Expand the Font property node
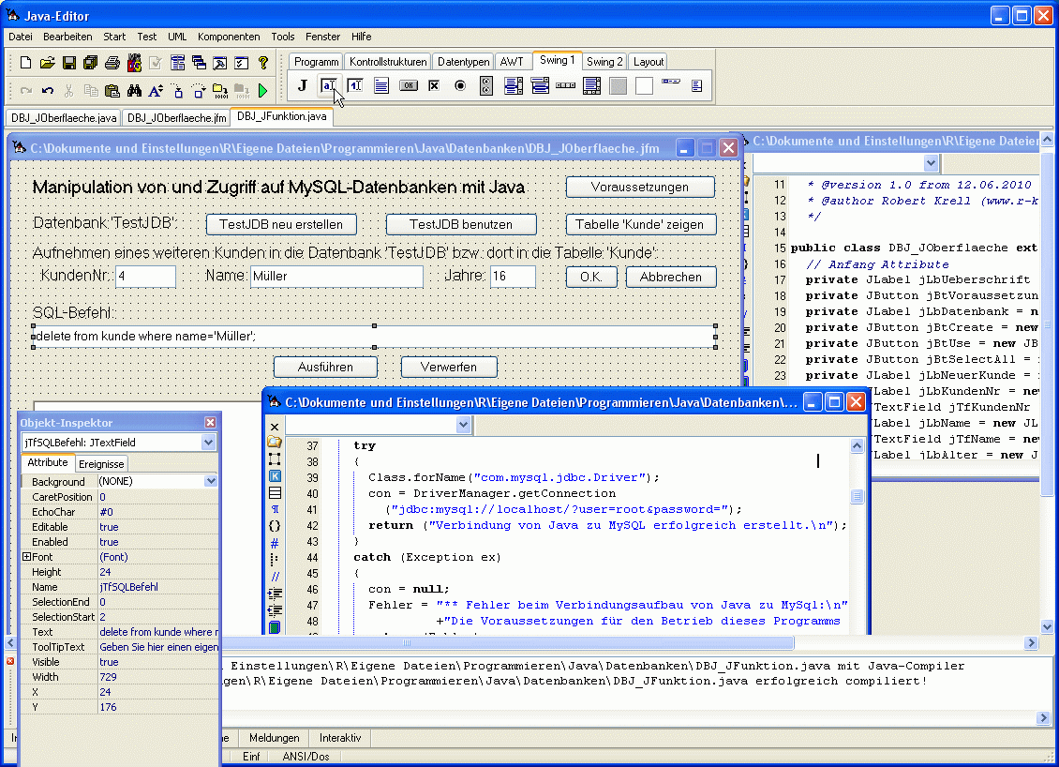This screenshot has height=767, width=1059. tap(26, 557)
